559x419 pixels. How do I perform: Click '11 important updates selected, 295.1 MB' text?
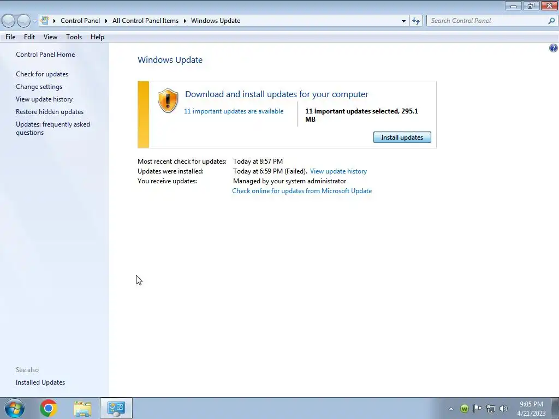tap(361, 115)
